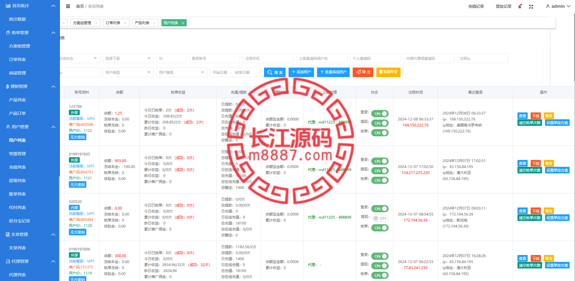Collapse the 首页统计 sidebar section
The width and height of the screenshot is (575, 281).
tap(53, 6)
